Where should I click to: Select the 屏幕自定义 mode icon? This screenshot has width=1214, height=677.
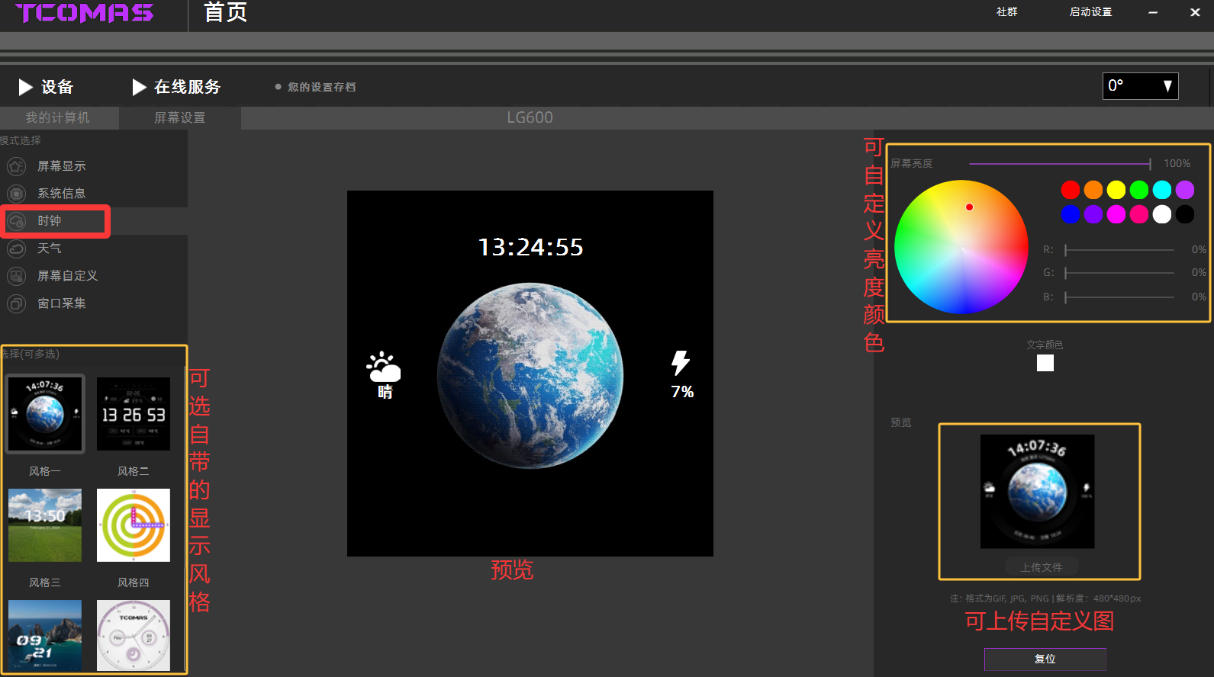[x=16, y=276]
